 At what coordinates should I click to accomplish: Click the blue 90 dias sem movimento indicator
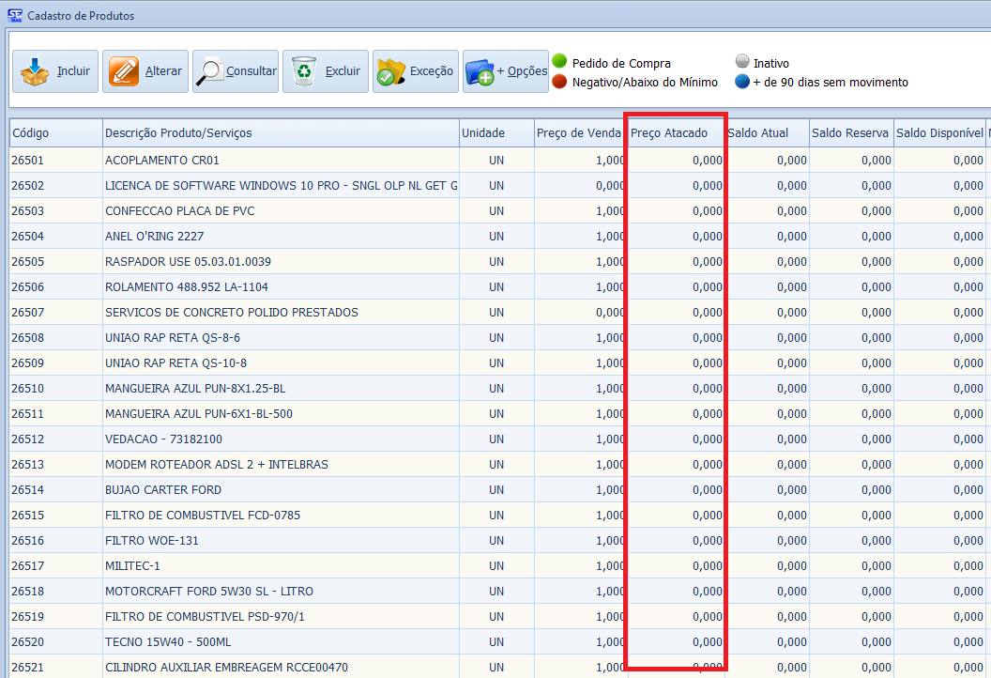pos(742,82)
